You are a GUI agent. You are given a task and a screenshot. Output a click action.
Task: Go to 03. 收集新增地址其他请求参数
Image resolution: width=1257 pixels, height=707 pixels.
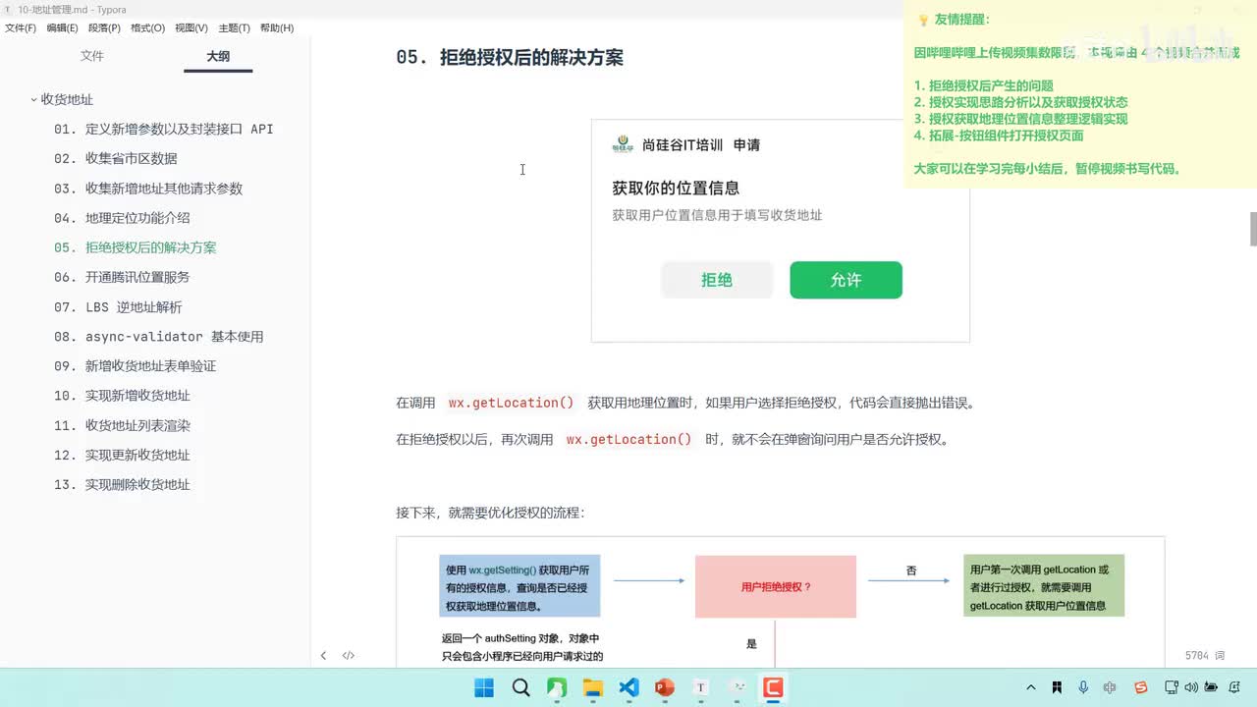tap(148, 189)
